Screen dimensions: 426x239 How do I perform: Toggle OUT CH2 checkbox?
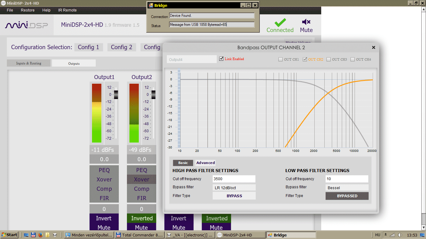tap(305, 59)
